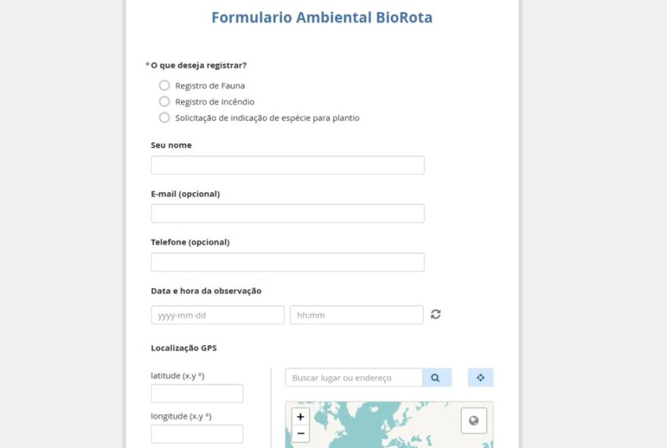The image size is (667, 448).
Task: Zoom out on the map
Action: point(301,434)
